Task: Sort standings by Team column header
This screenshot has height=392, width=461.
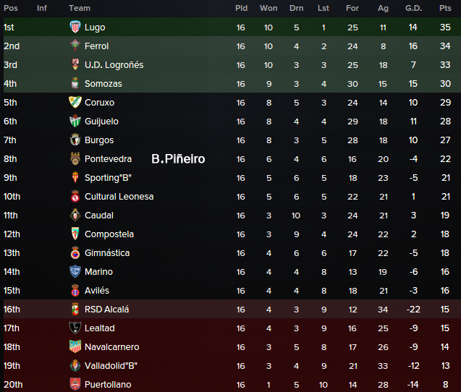Action: [80, 8]
